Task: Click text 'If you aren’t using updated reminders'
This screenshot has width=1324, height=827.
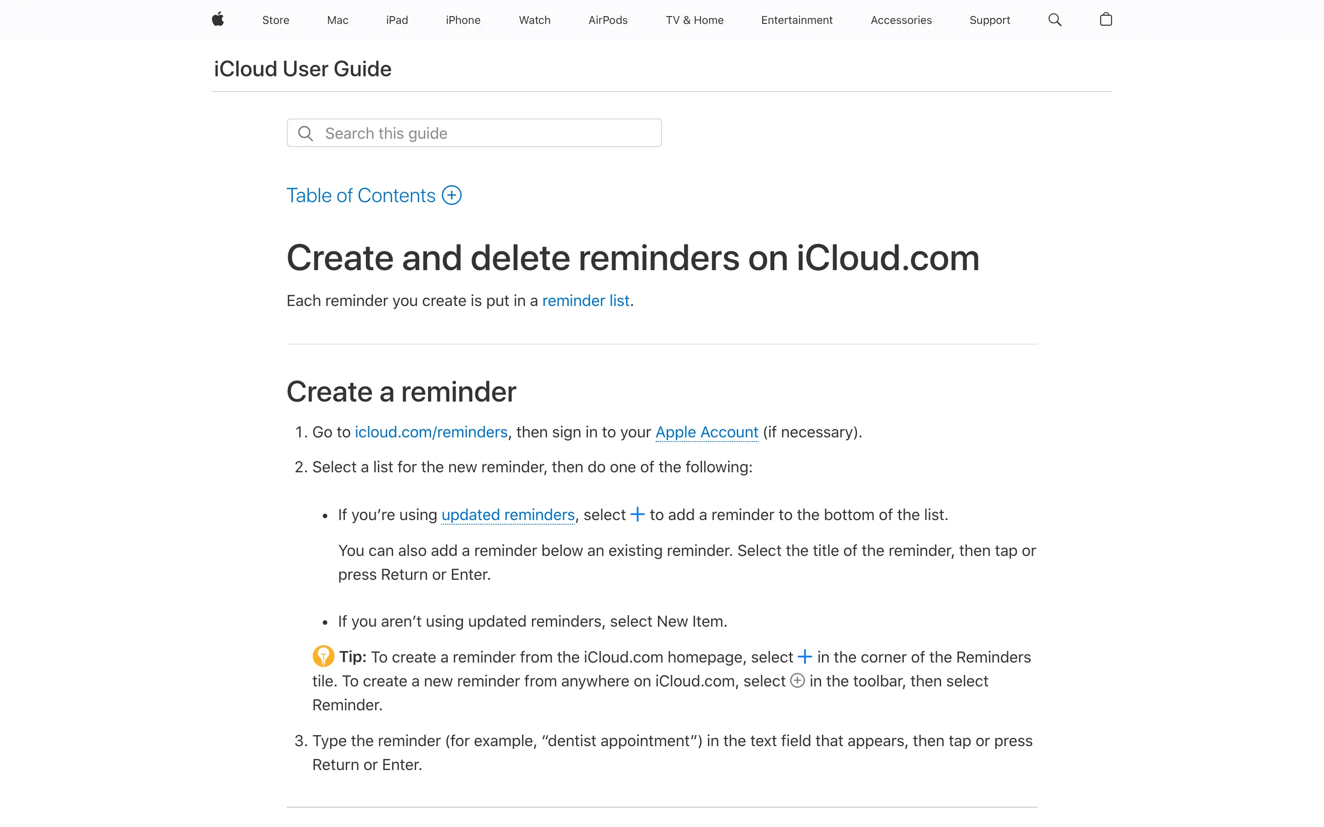Action: click(470, 621)
